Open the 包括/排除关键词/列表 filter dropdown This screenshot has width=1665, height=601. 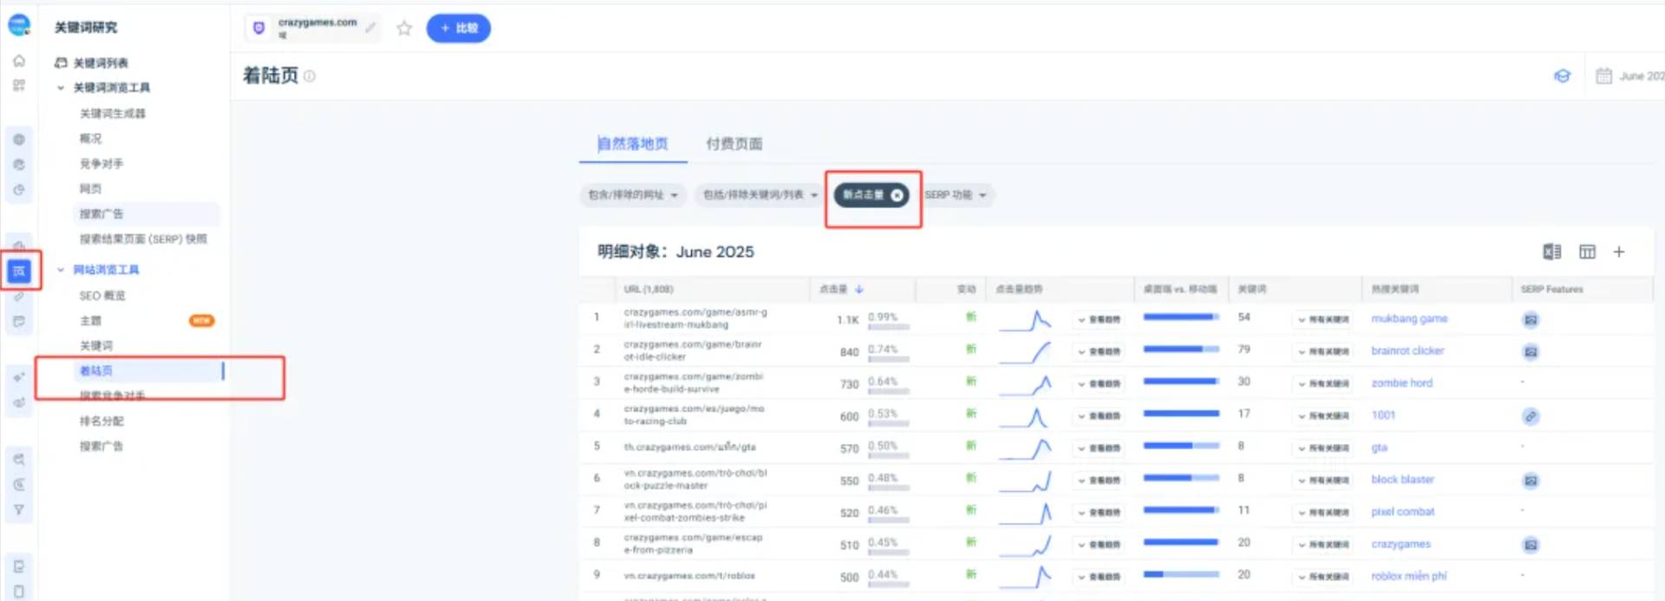coord(761,195)
